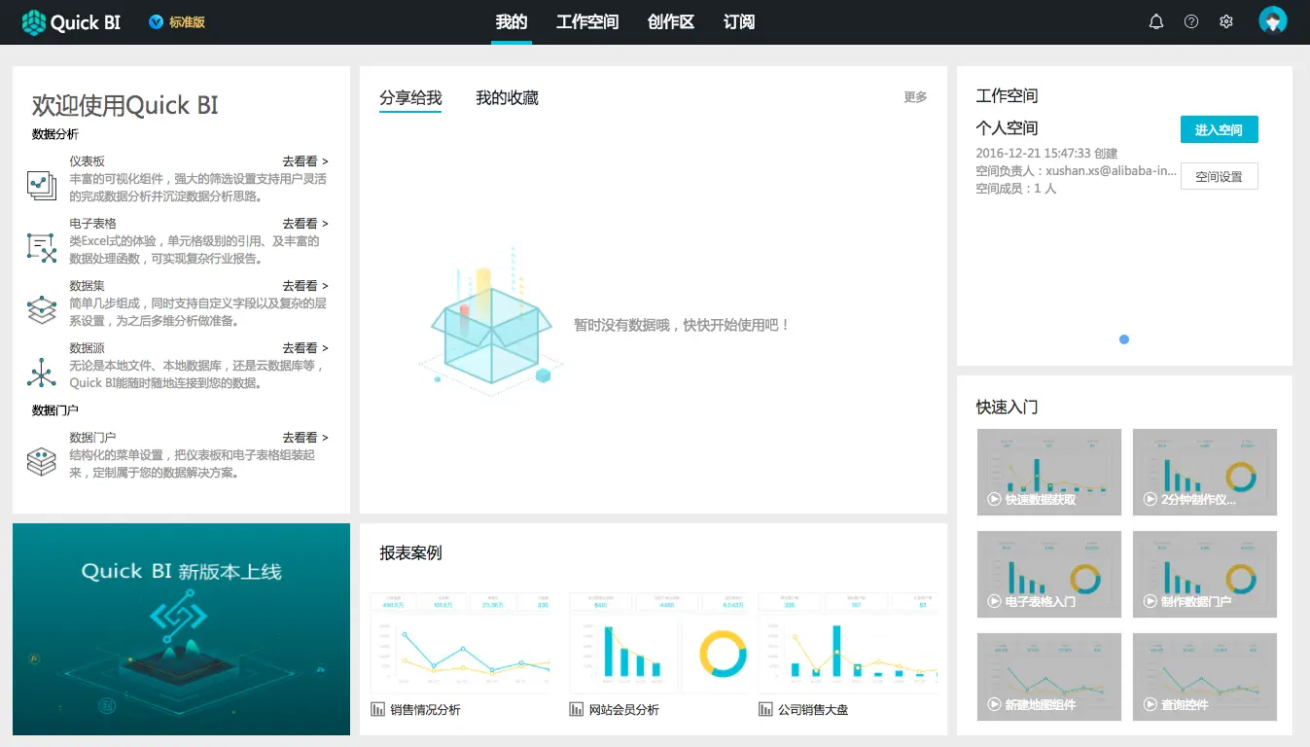Click the 数据集 dataset layers icon
Viewport: 1310px width, 747px height.
42,309
